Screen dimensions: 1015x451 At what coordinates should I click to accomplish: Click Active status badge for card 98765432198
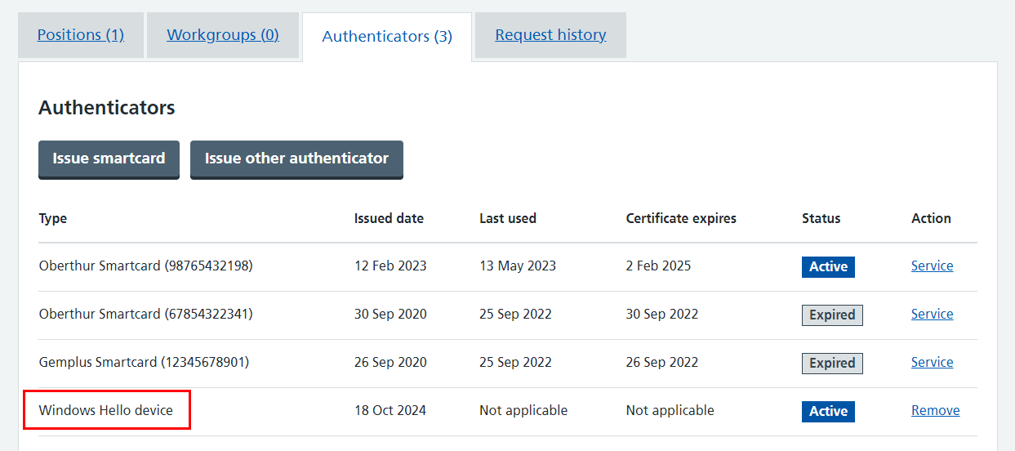(828, 267)
